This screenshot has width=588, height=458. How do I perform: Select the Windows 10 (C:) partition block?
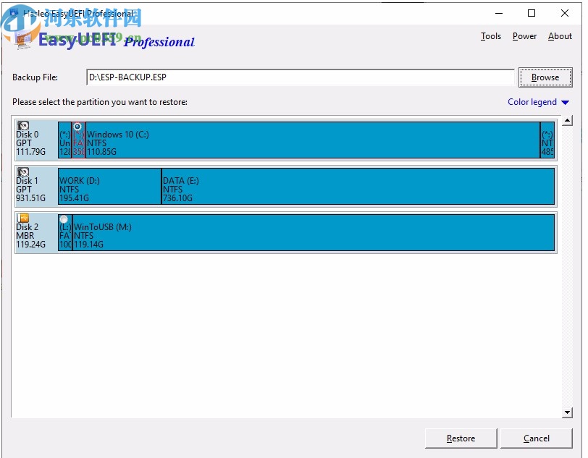click(x=313, y=140)
